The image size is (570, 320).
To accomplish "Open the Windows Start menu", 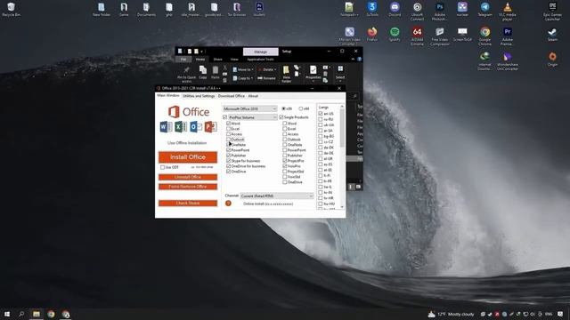I will point(7,314).
